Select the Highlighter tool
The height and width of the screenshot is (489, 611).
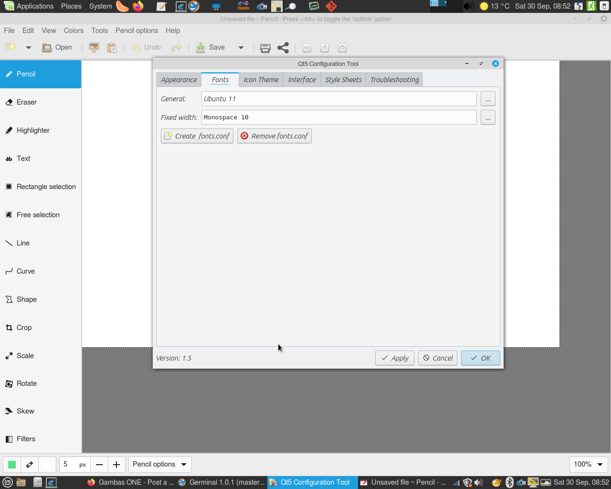pos(33,130)
